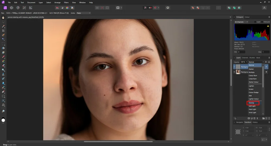Open the account profile icon
Image resolution: width=271 pixels, height=146 pixels.
[x=264, y=8]
